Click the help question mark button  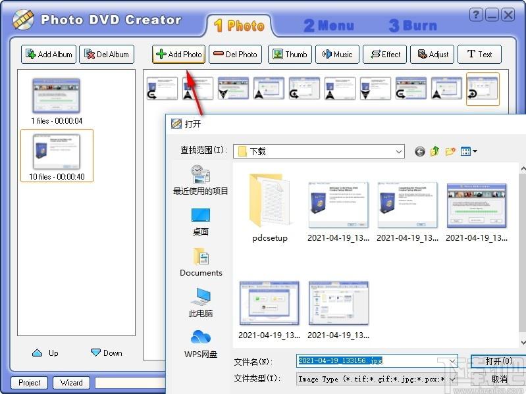pos(476,15)
